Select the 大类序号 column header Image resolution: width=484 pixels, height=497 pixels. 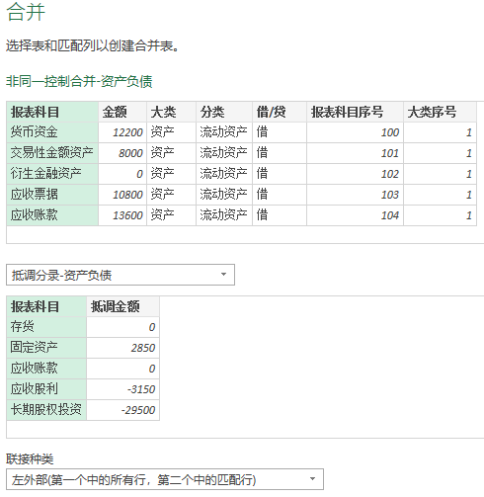click(x=440, y=112)
